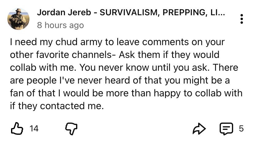Click the comment count number 5

coord(241,129)
